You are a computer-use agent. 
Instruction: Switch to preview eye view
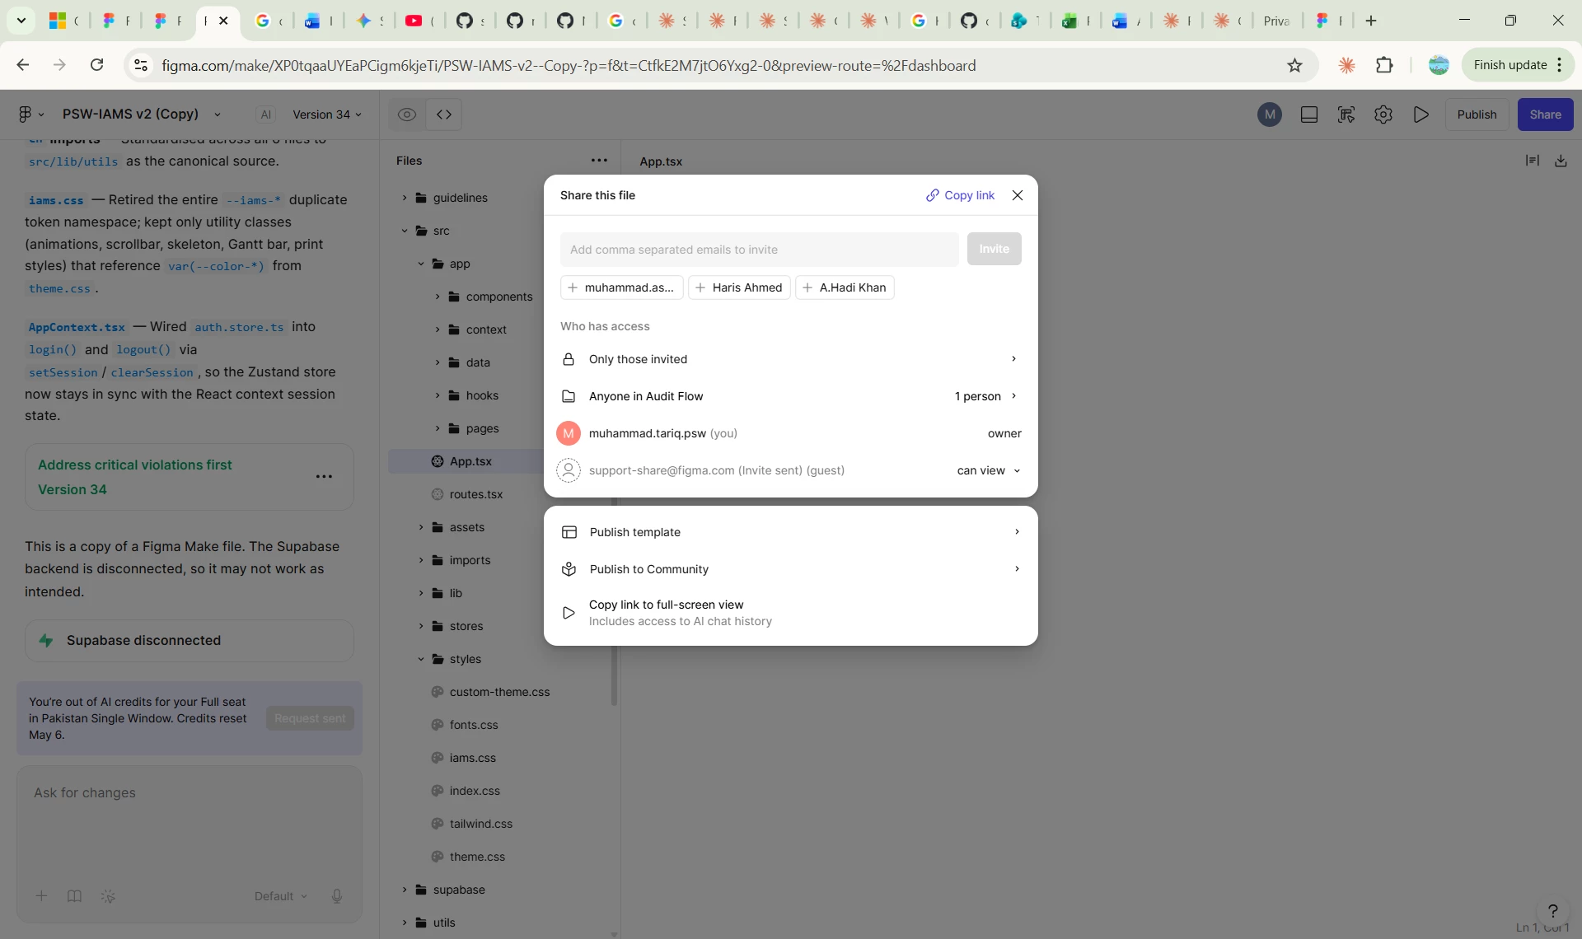(407, 114)
